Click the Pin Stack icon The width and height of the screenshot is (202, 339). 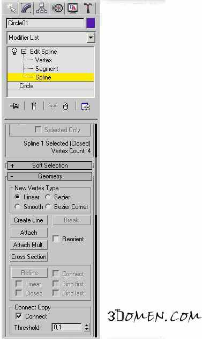pyautogui.click(x=14, y=106)
